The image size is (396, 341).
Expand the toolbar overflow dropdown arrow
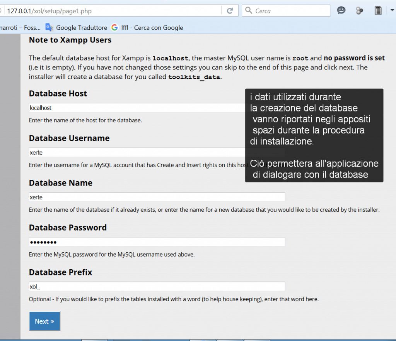392,10
